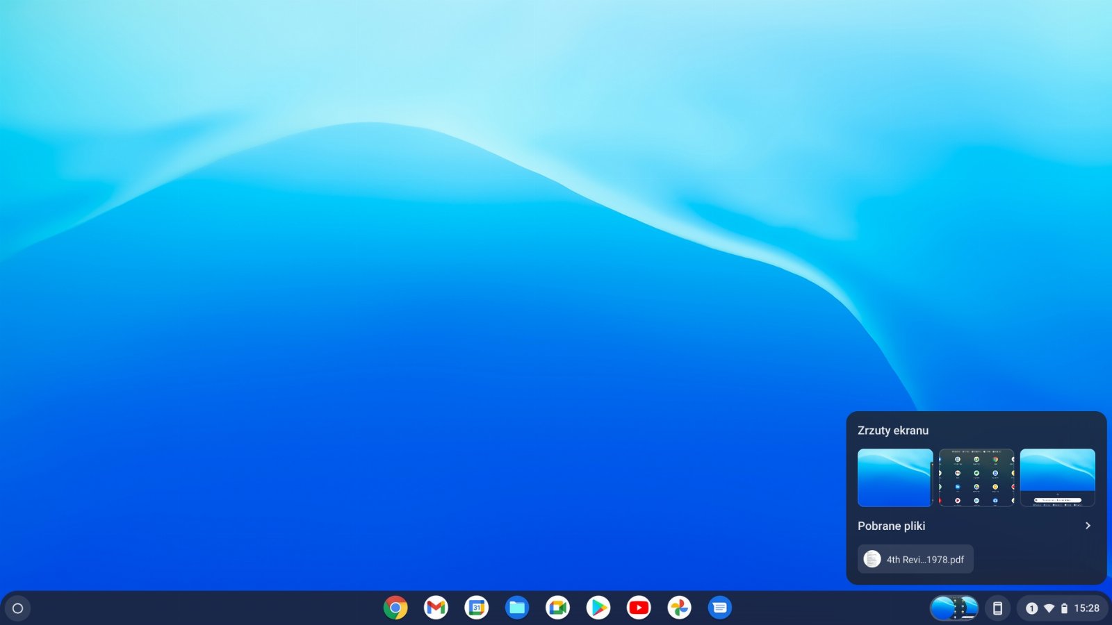The image size is (1112, 625).
Task: Expand Pobrane pliki with the chevron arrow
Action: point(1088,526)
